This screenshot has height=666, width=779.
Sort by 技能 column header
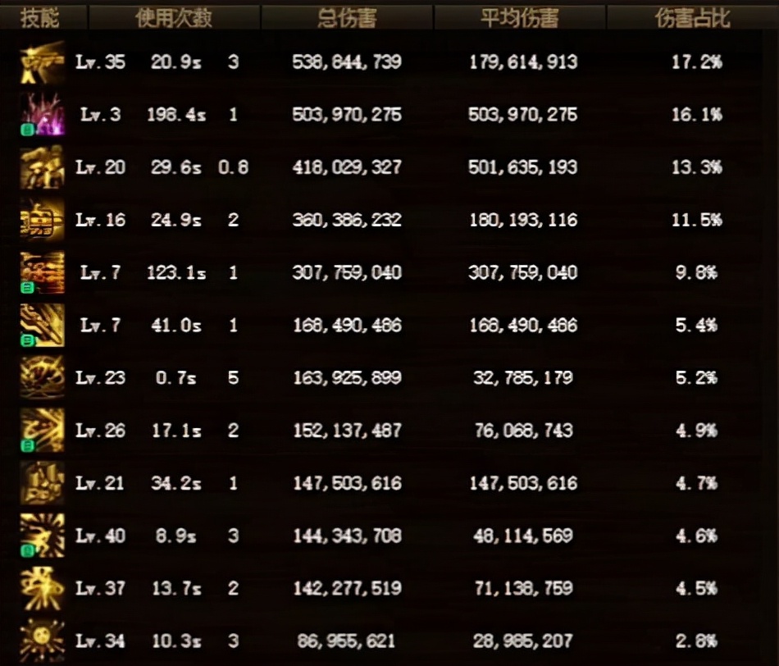(39, 18)
